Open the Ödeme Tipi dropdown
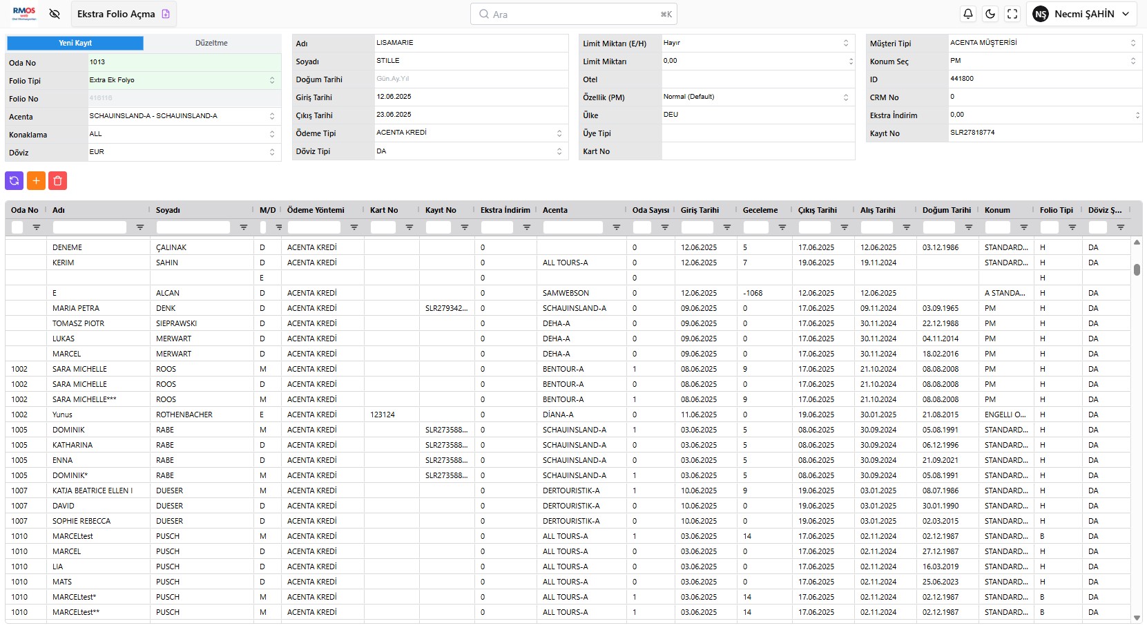Viewport: 1147px width, 628px height. (x=559, y=133)
